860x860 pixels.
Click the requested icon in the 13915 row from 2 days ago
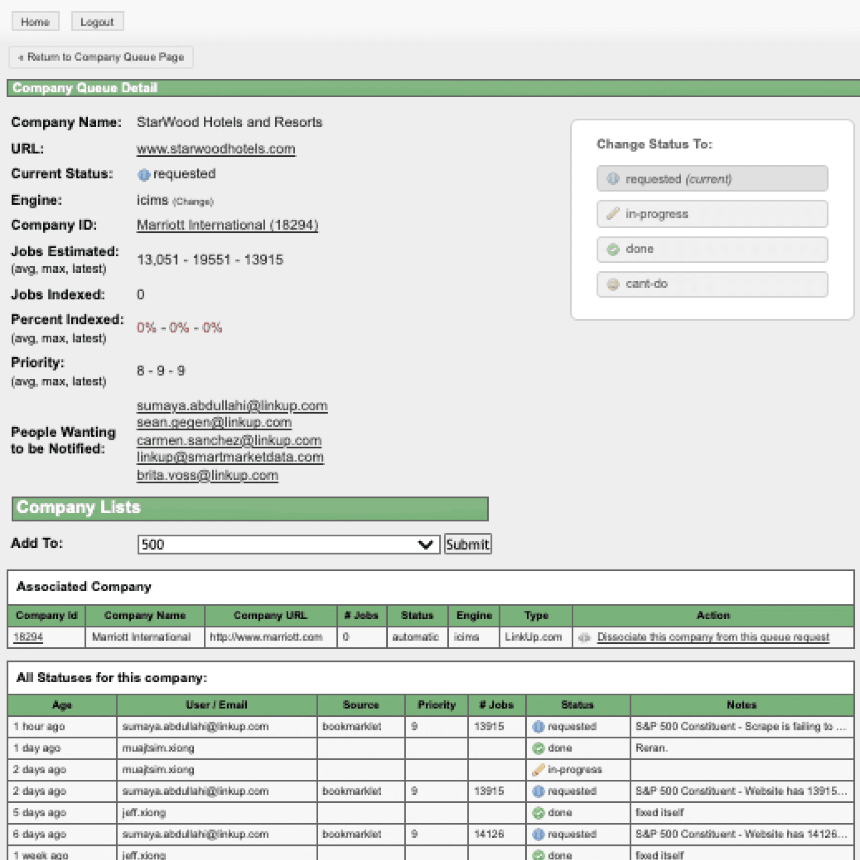(538, 791)
